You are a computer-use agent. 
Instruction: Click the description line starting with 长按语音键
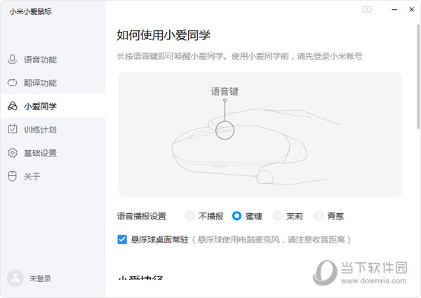(240, 56)
